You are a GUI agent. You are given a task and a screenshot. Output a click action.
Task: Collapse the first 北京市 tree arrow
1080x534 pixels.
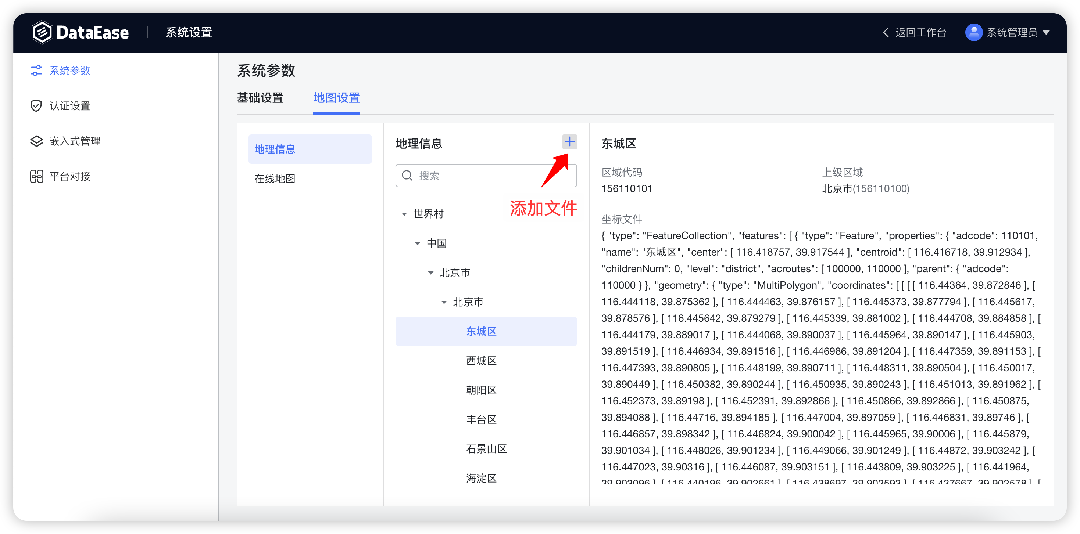coord(430,273)
